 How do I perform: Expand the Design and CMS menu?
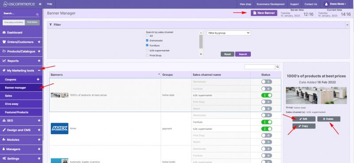point(39,130)
